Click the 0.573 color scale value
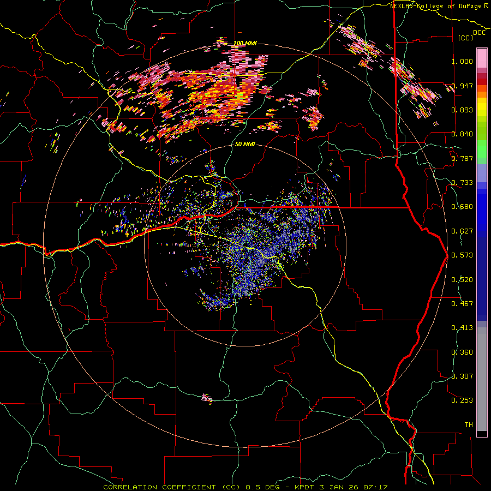The width and height of the screenshot is (491, 491). point(462,255)
